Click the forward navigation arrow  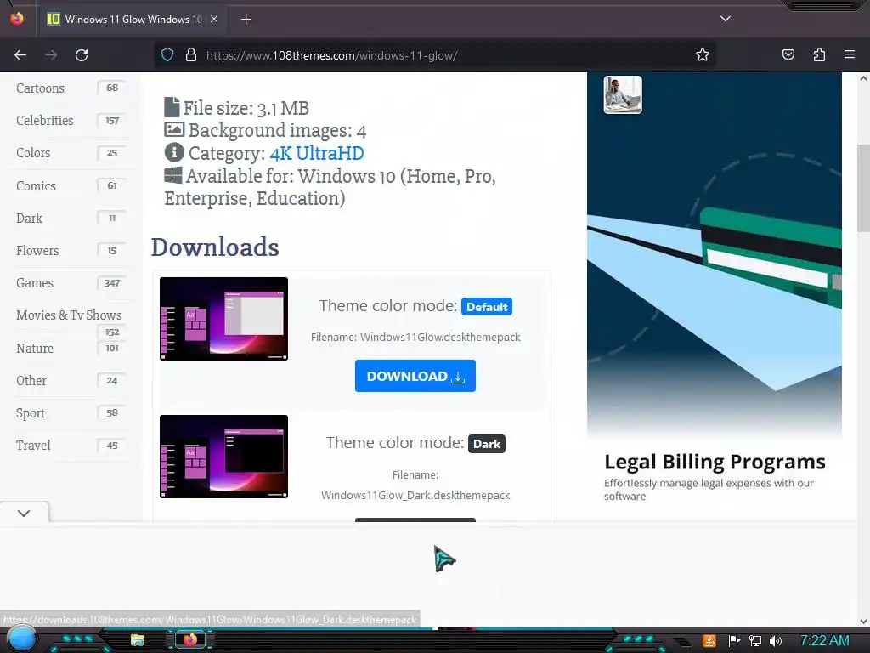coord(51,55)
